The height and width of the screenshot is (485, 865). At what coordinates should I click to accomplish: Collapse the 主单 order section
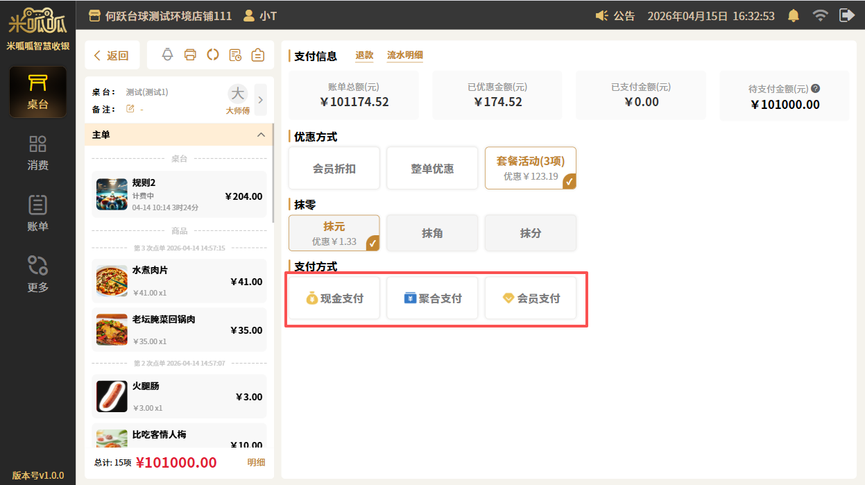click(x=261, y=135)
